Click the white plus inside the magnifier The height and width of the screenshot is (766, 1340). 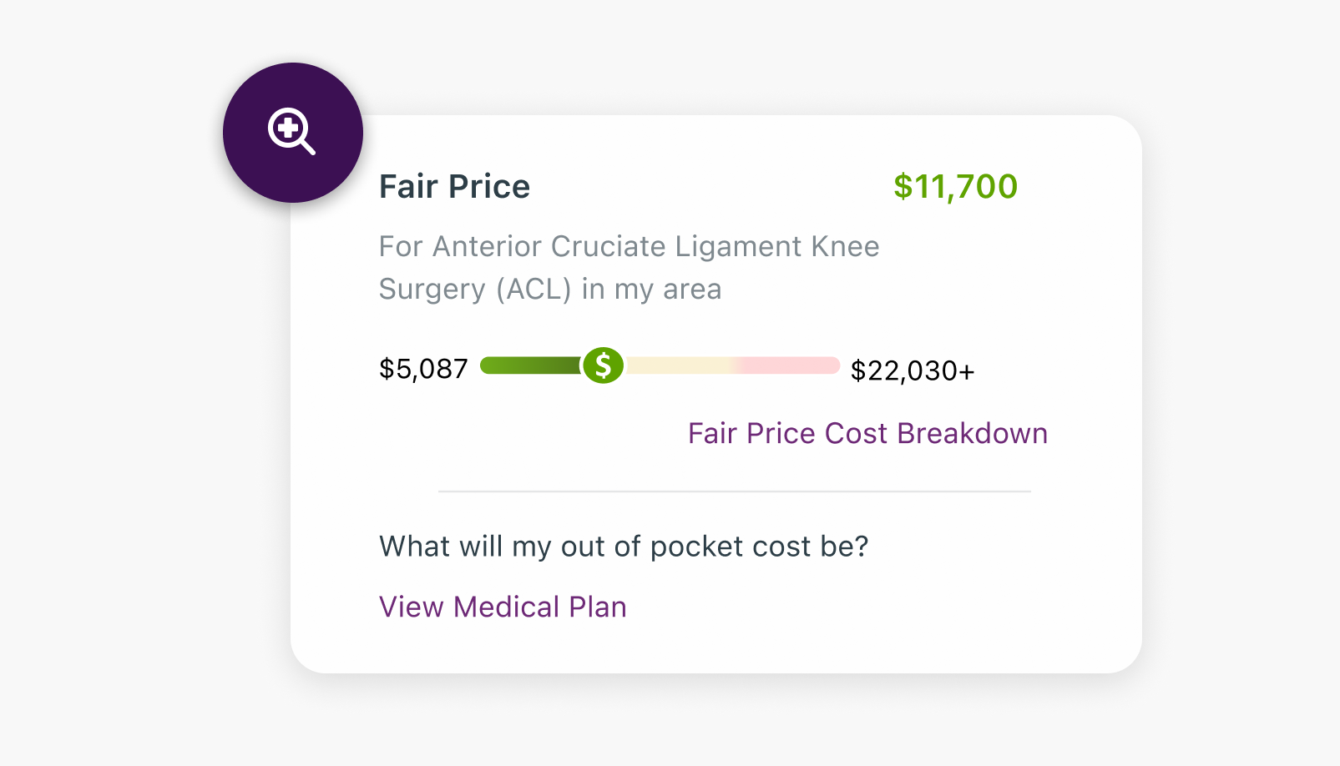point(288,128)
